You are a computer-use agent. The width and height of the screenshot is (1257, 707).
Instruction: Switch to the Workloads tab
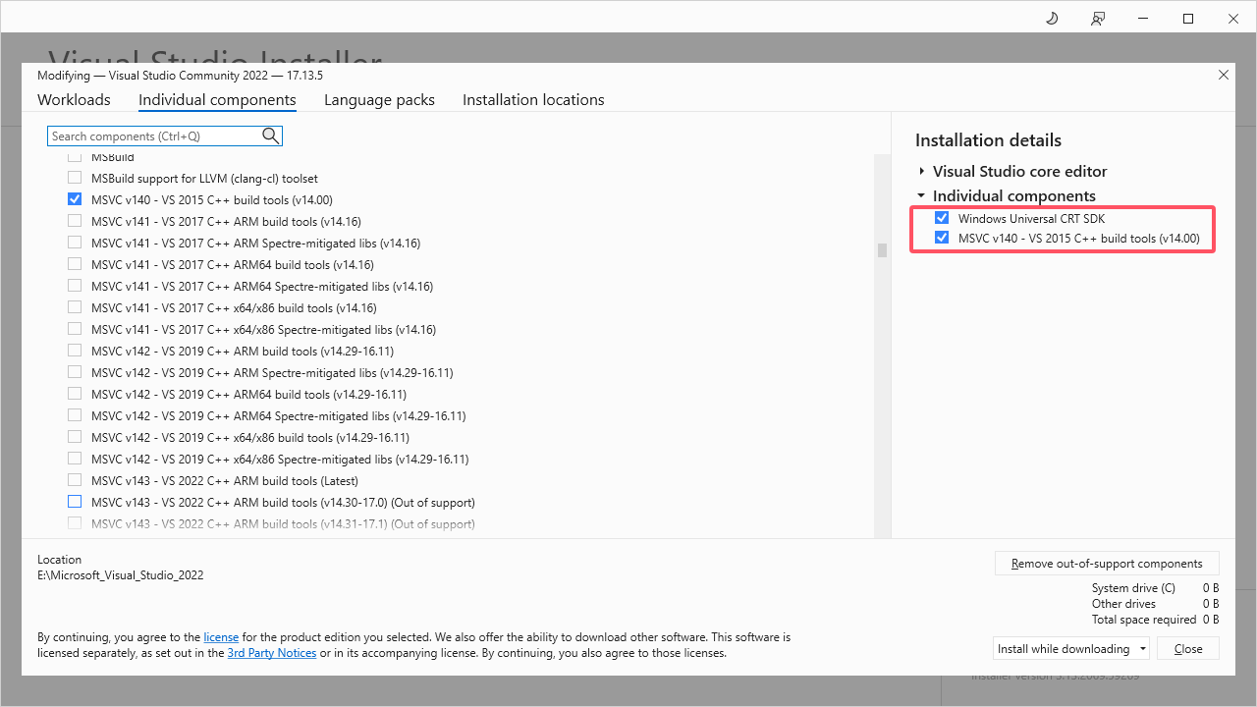(74, 100)
